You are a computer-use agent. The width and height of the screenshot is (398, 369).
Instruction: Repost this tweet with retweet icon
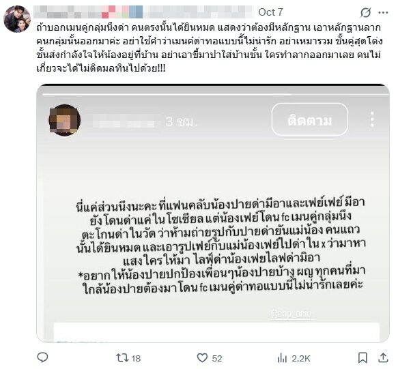(121, 358)
